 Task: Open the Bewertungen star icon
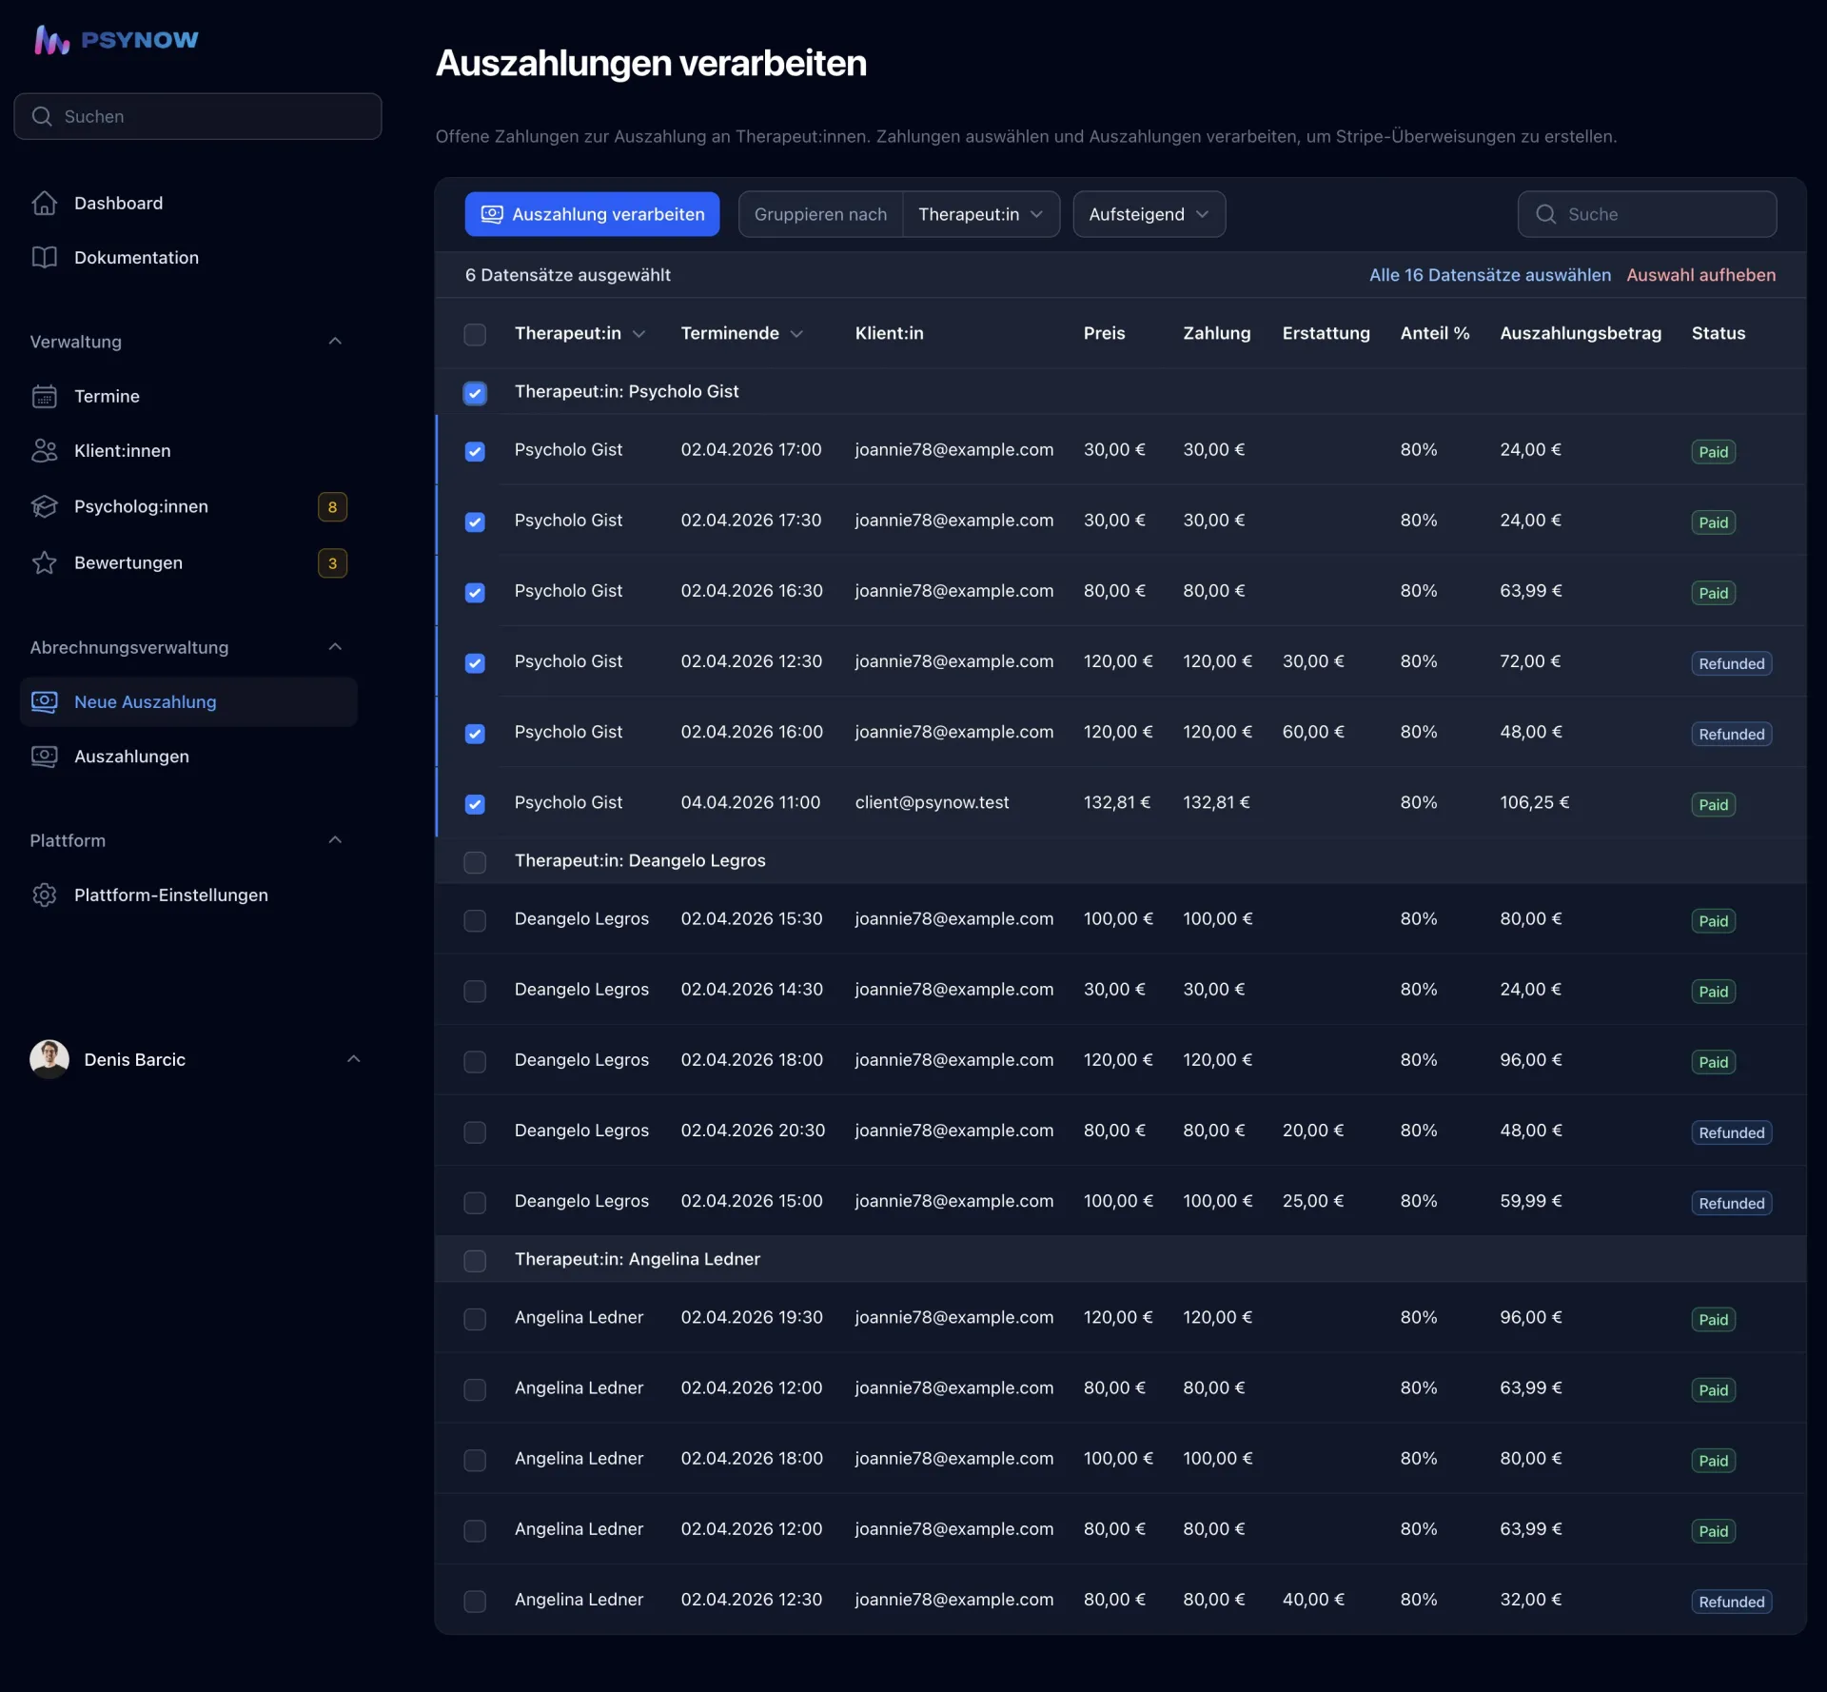coord(45,562)
